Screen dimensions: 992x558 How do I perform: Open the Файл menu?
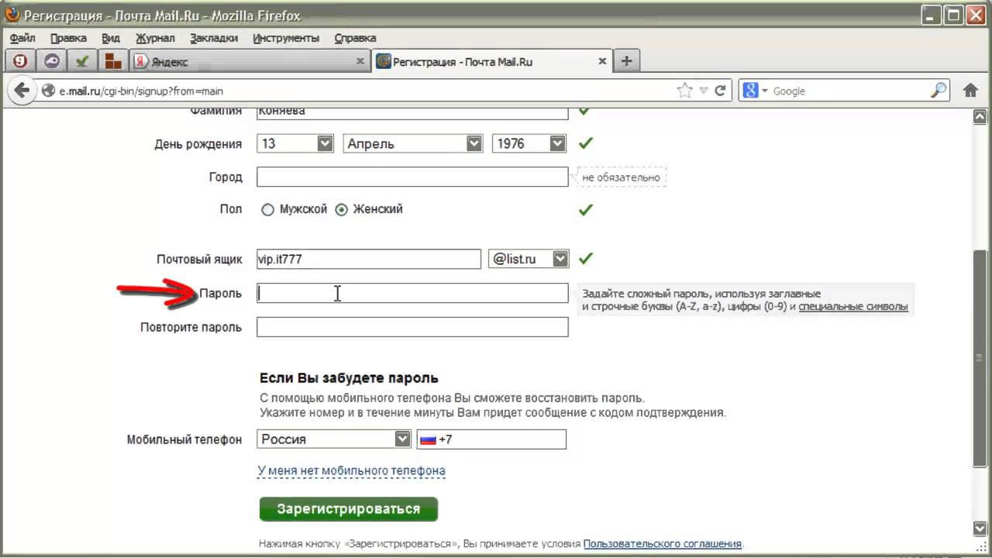(x=23, y=38)
